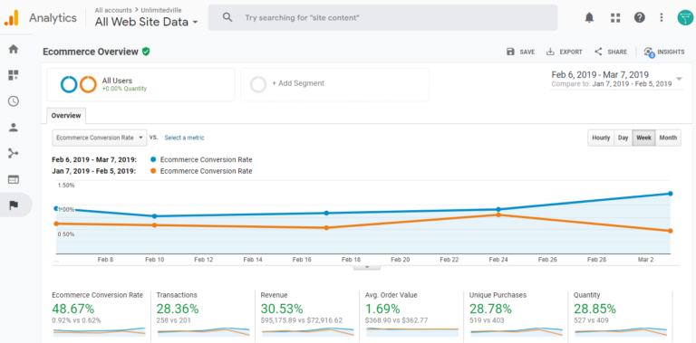Expand the date range picker
Screen dimensions: 696x343
pos(617,79)
